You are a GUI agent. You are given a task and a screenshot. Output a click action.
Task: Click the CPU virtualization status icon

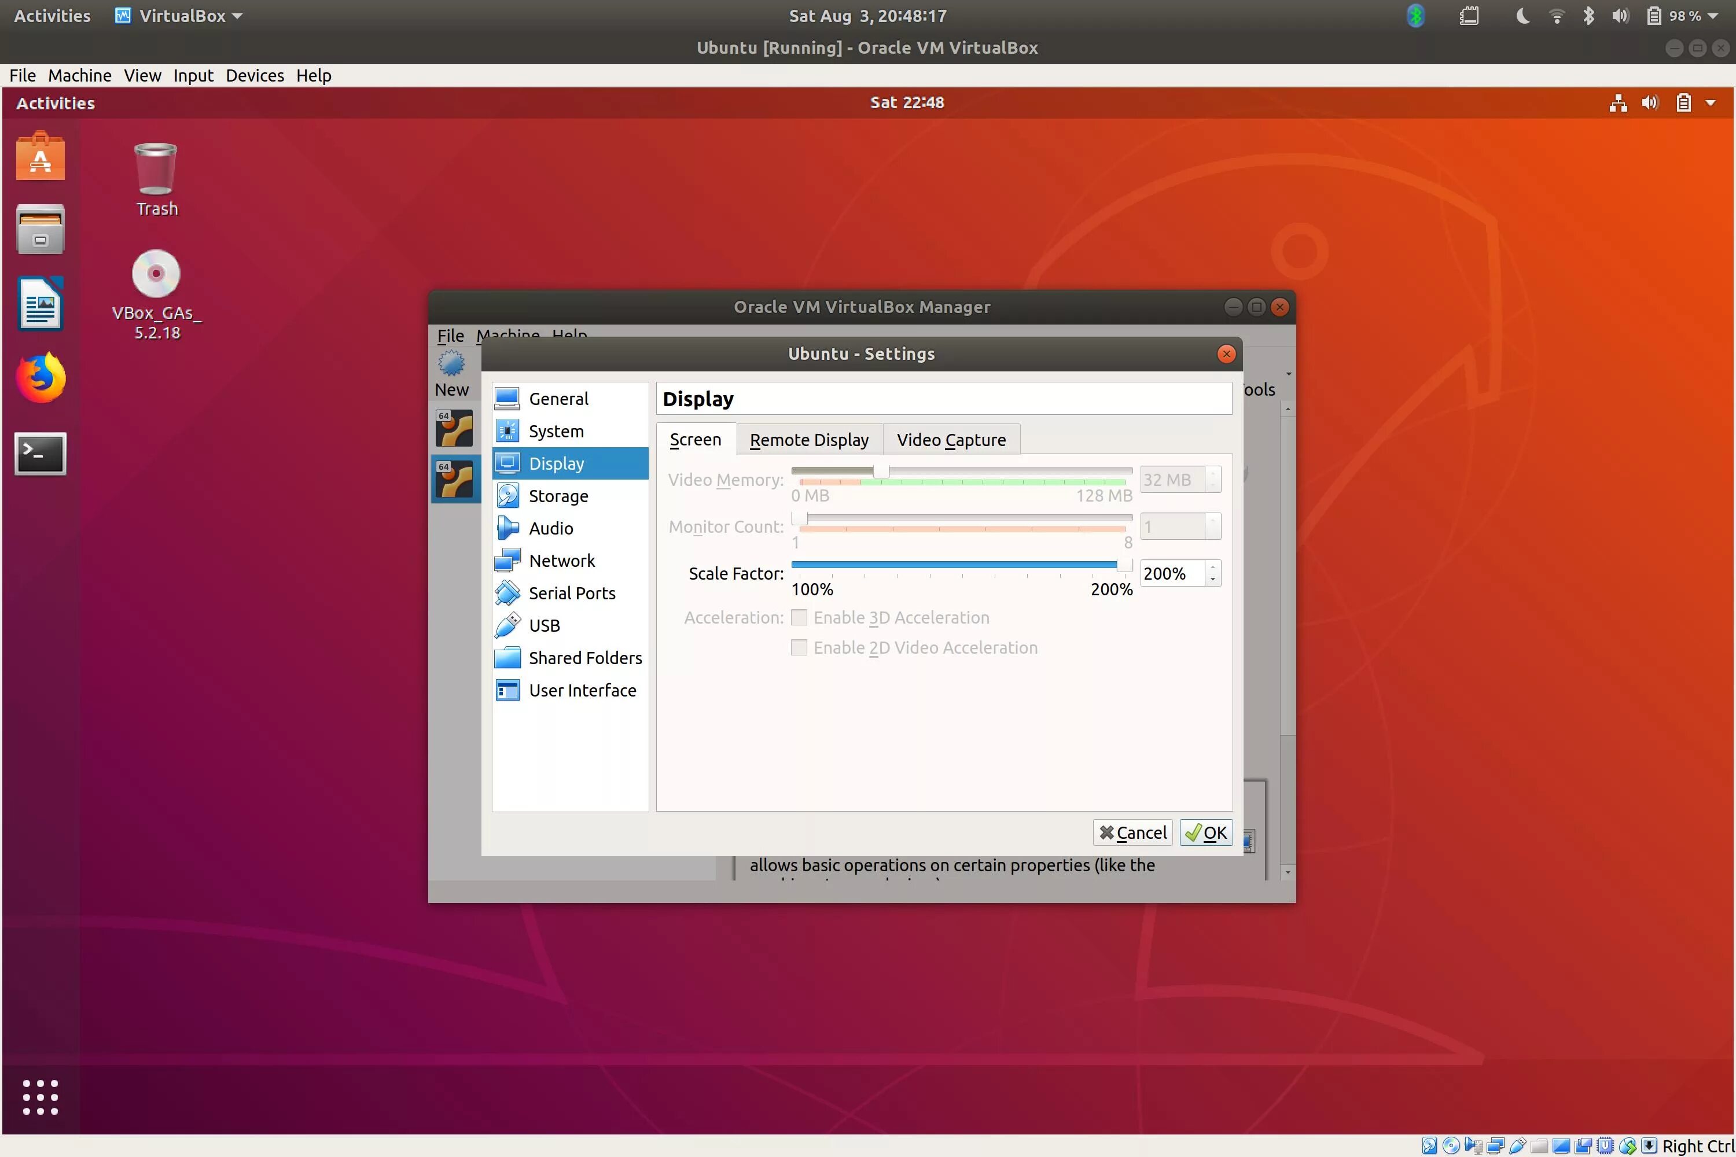pyautogui.click(x=1605, y=1146)
